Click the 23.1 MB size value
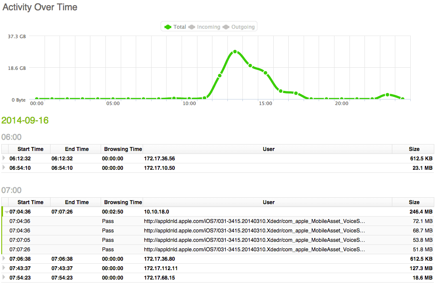The width and height of the screenshot is (439, 286). [422, 168]
